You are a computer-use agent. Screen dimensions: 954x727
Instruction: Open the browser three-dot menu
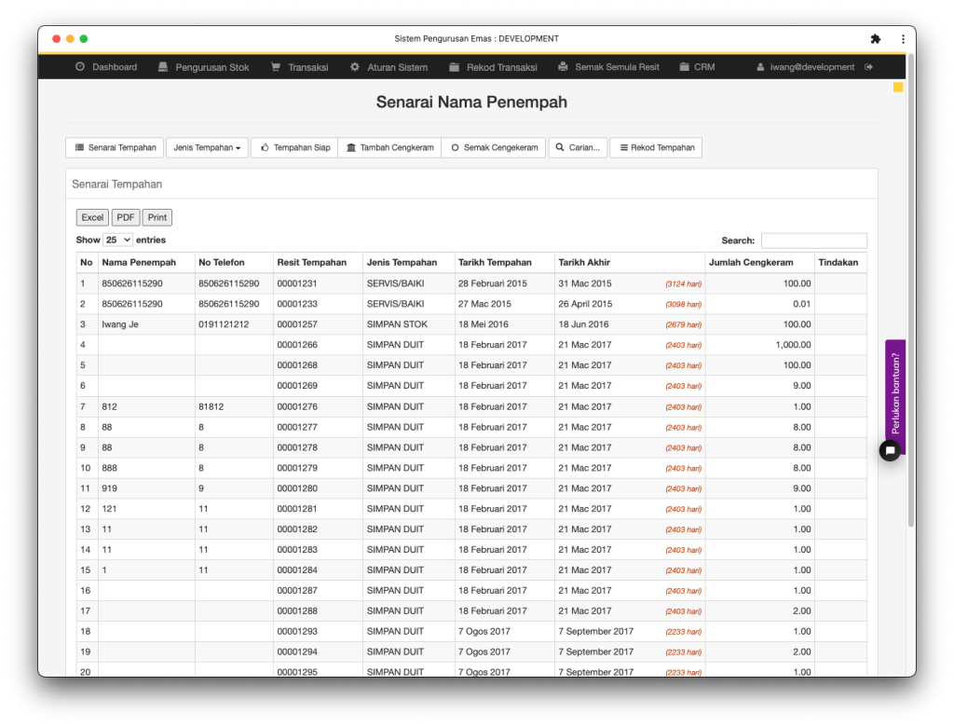coord(903,39)
